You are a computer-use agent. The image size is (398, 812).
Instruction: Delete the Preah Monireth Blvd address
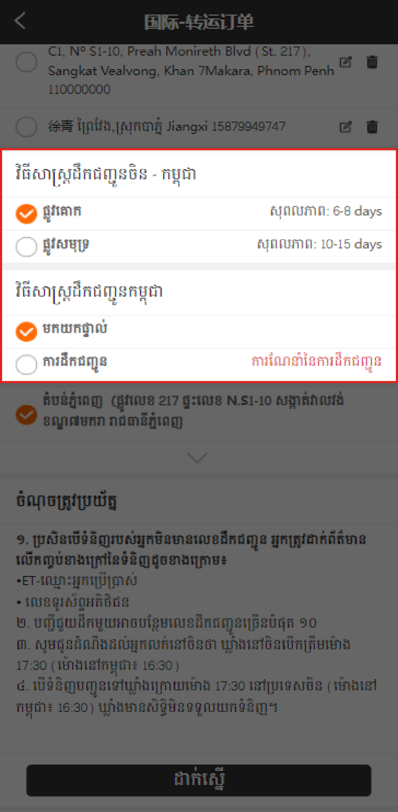pyautogui.click(x=372, y=62)
